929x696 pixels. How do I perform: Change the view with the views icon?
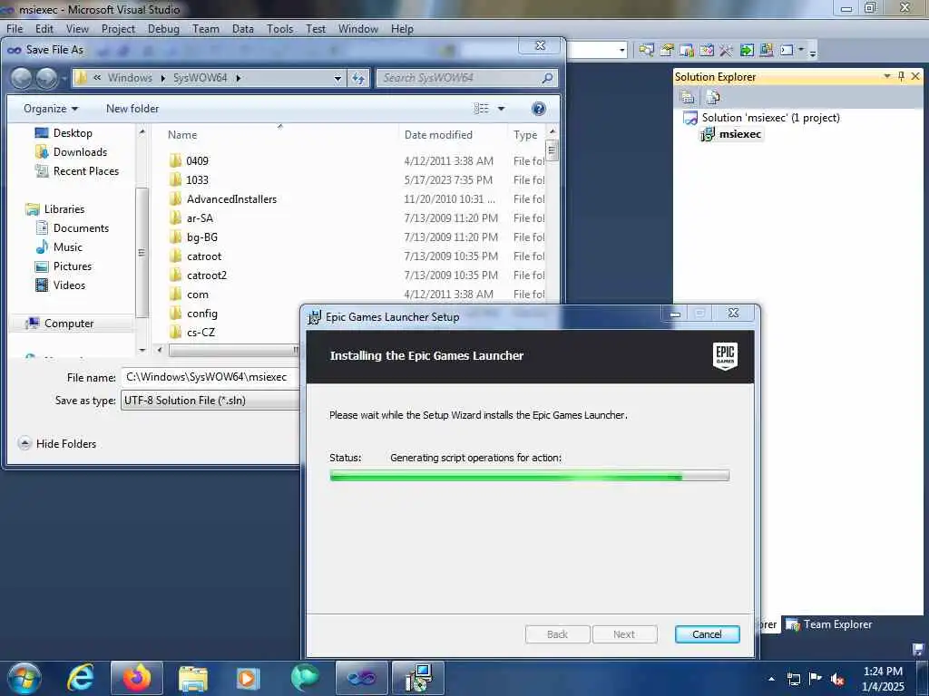482,109
